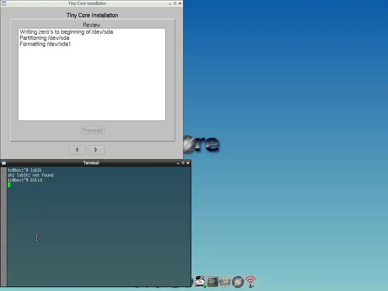The height and width of the screenshot is (291, 388).
Task: Launch Terminal from the dock
Action: (212, 282)
